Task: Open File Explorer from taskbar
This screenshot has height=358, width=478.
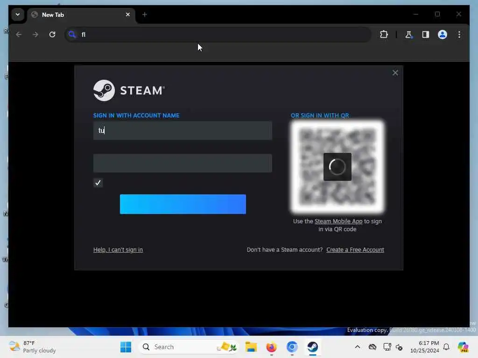Action: point(251,347)
